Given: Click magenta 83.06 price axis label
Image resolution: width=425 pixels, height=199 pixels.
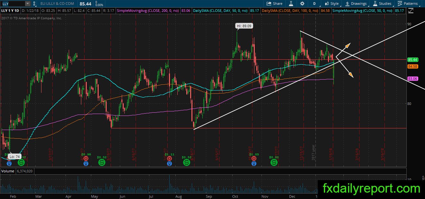Looking at the screenshot, I should coord(412,78).
